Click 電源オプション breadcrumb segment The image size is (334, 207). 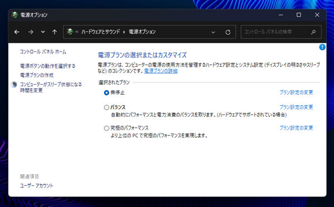[142, 32]
